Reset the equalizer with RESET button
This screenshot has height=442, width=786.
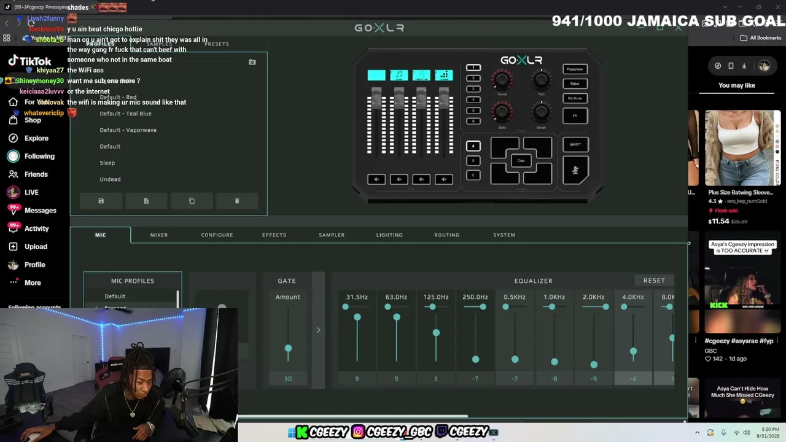click(x=654, y=281)
